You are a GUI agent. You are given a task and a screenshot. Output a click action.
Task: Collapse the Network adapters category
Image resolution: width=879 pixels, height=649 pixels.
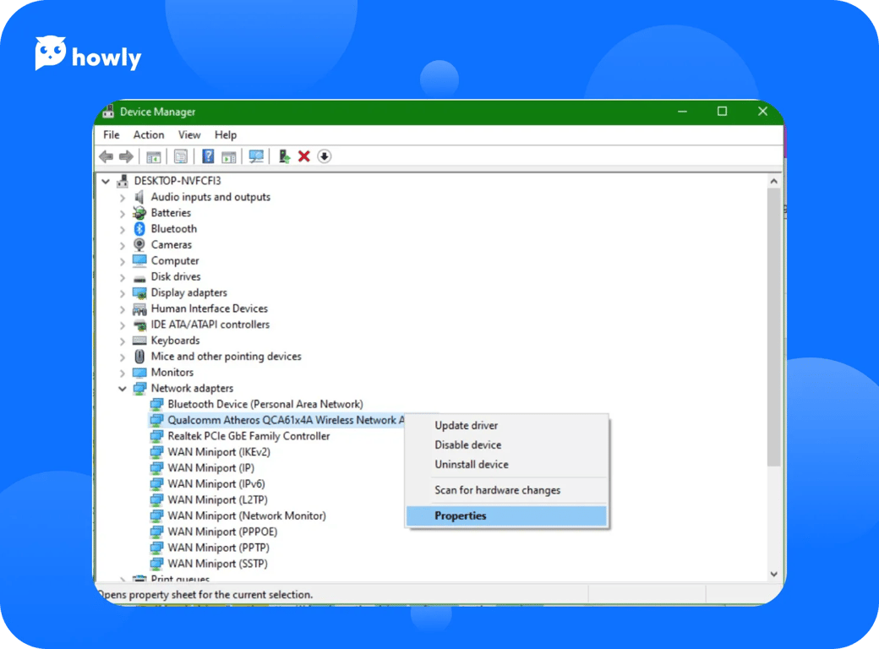click(x=123, y=389)
